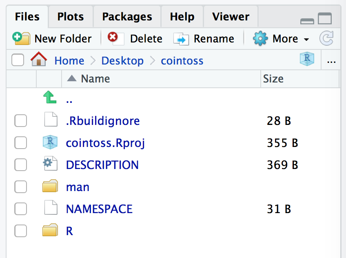The image size is (346, 258).
Task: Click the Rename file icon
Action: (181, 39)
